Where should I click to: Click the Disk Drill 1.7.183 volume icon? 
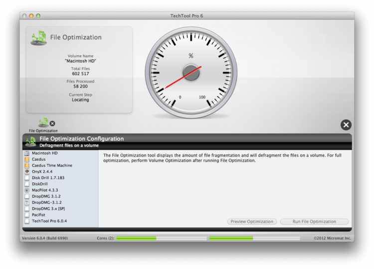coord(27,178)
